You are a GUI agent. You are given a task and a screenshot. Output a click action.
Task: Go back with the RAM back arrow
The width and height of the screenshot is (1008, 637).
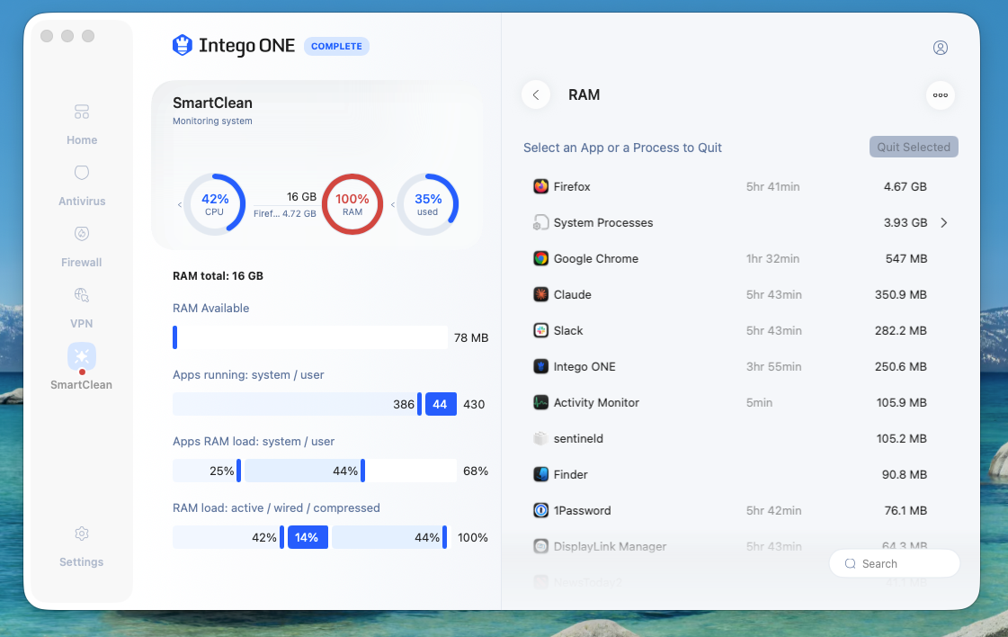point(536,95)
